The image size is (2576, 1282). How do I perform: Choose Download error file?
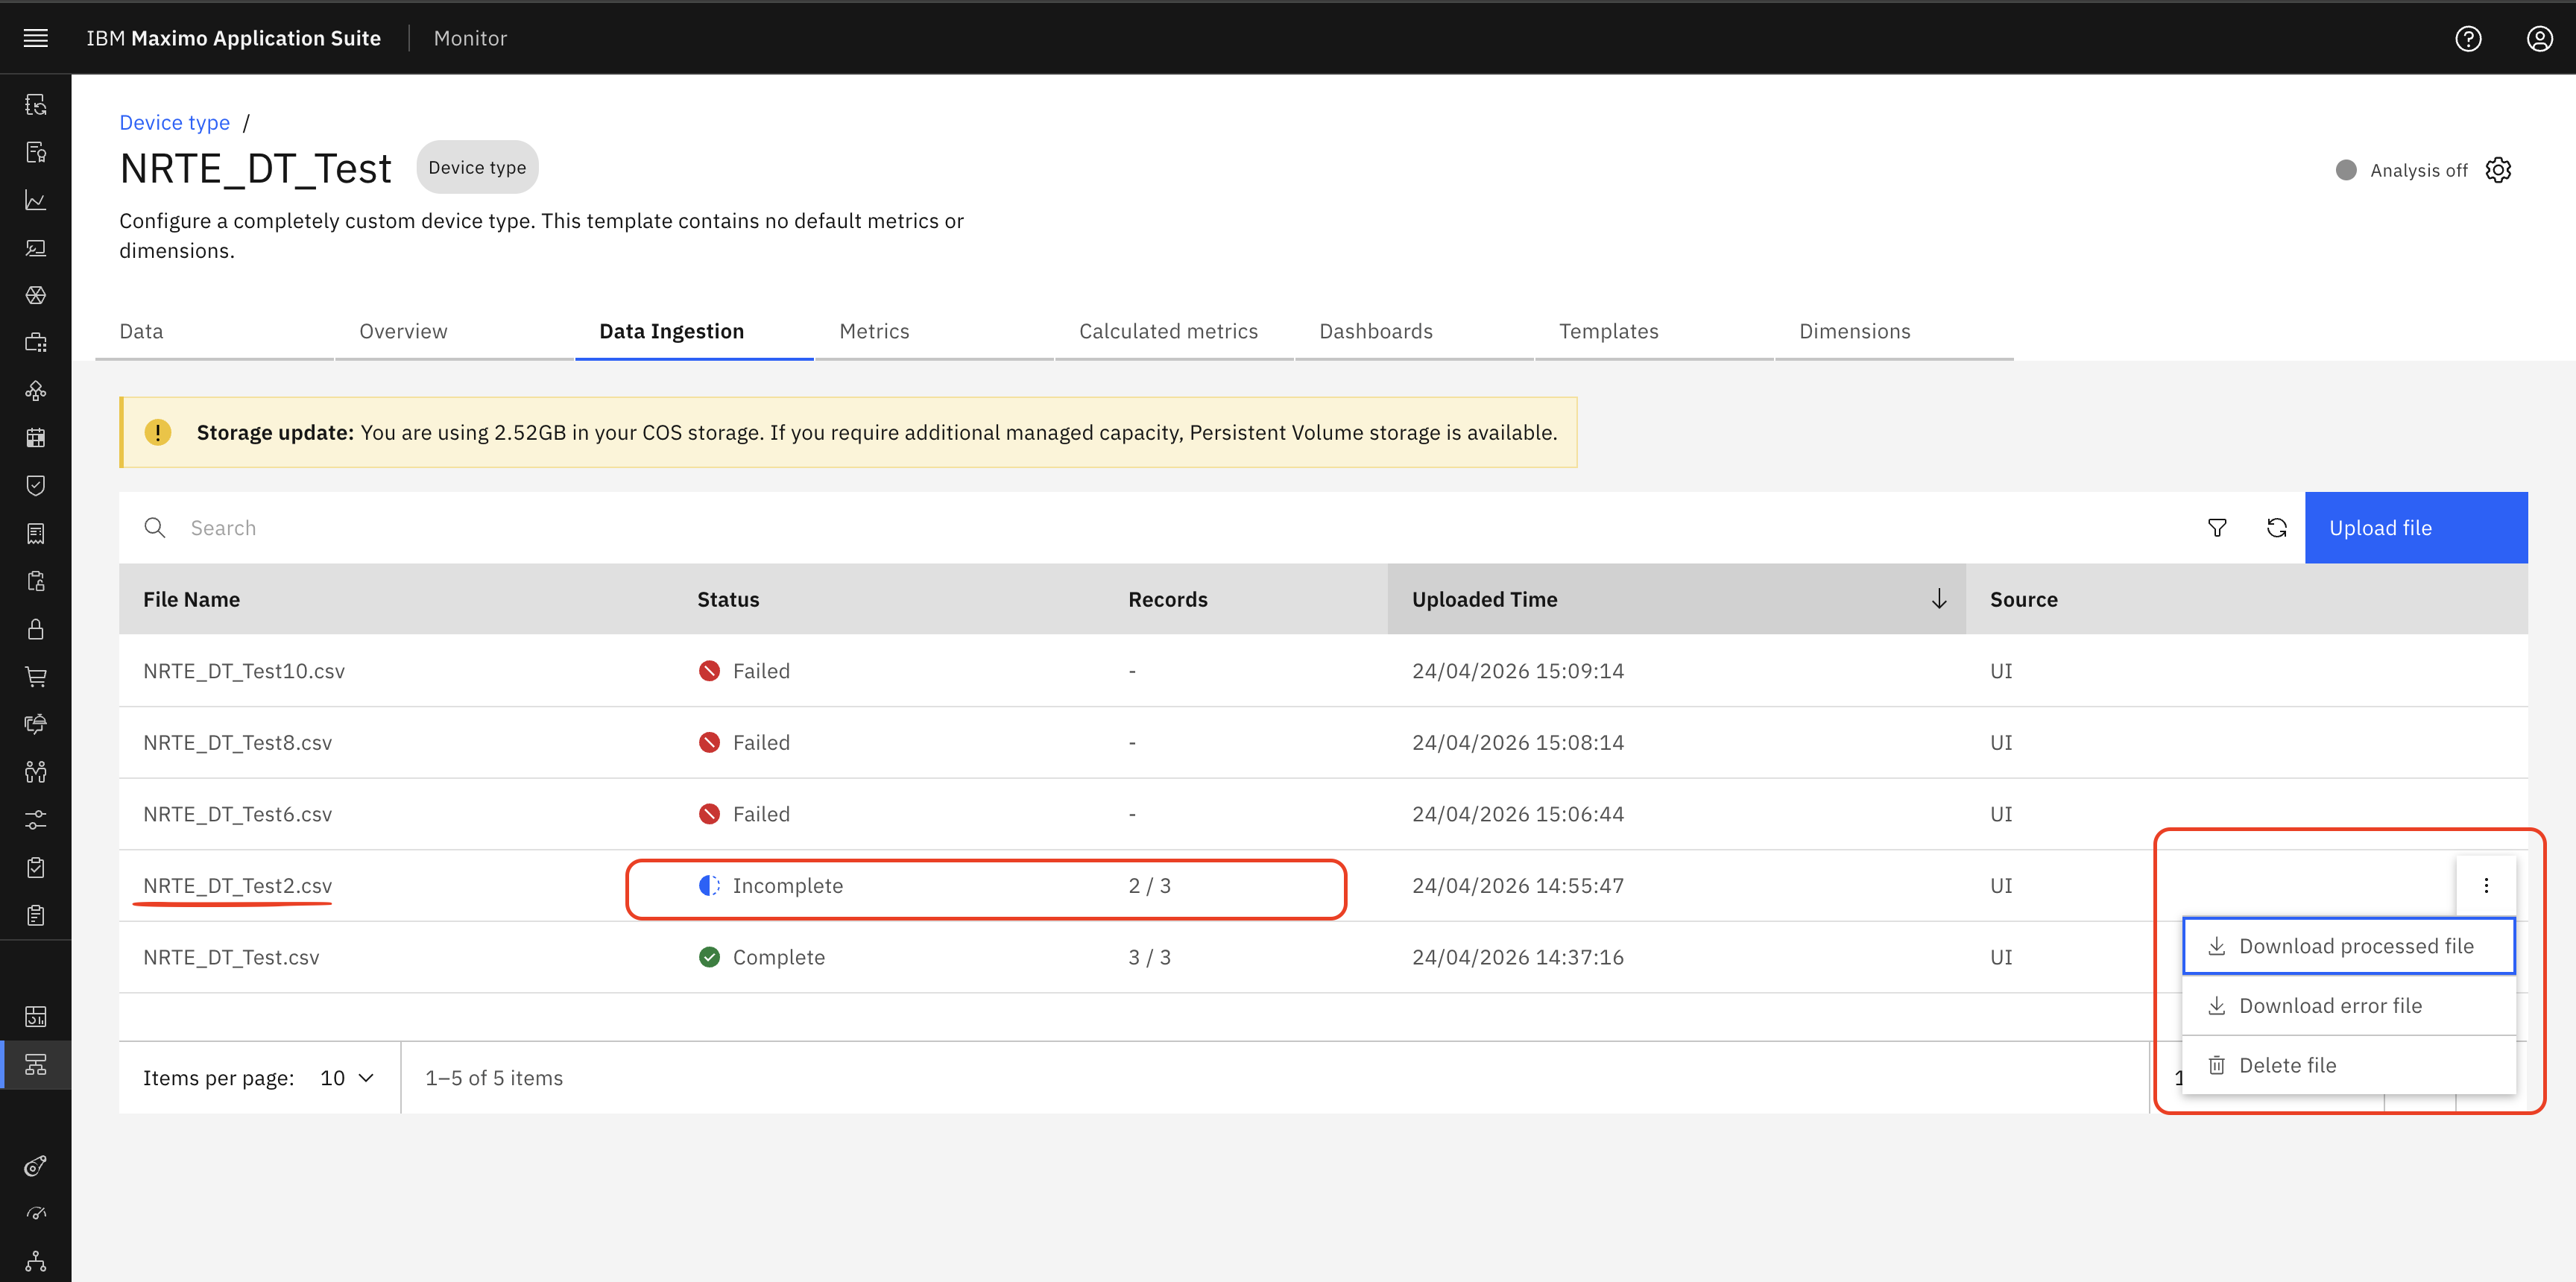coord(2348,1005)
